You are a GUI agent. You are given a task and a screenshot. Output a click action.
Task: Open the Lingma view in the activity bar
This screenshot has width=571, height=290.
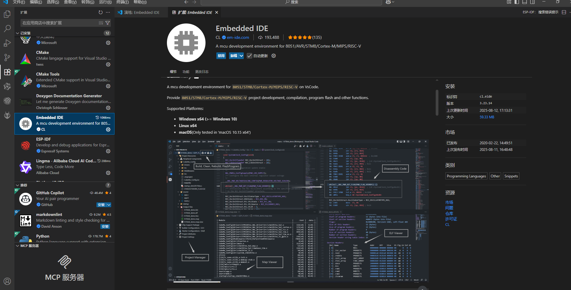click(7, 86)
